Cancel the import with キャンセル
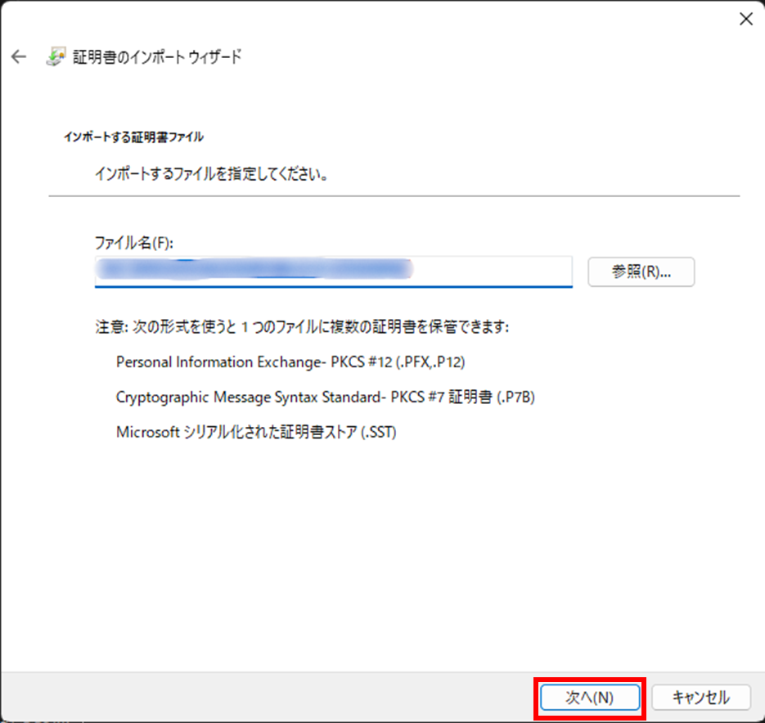The image size is (765, 723). [700, 697]
